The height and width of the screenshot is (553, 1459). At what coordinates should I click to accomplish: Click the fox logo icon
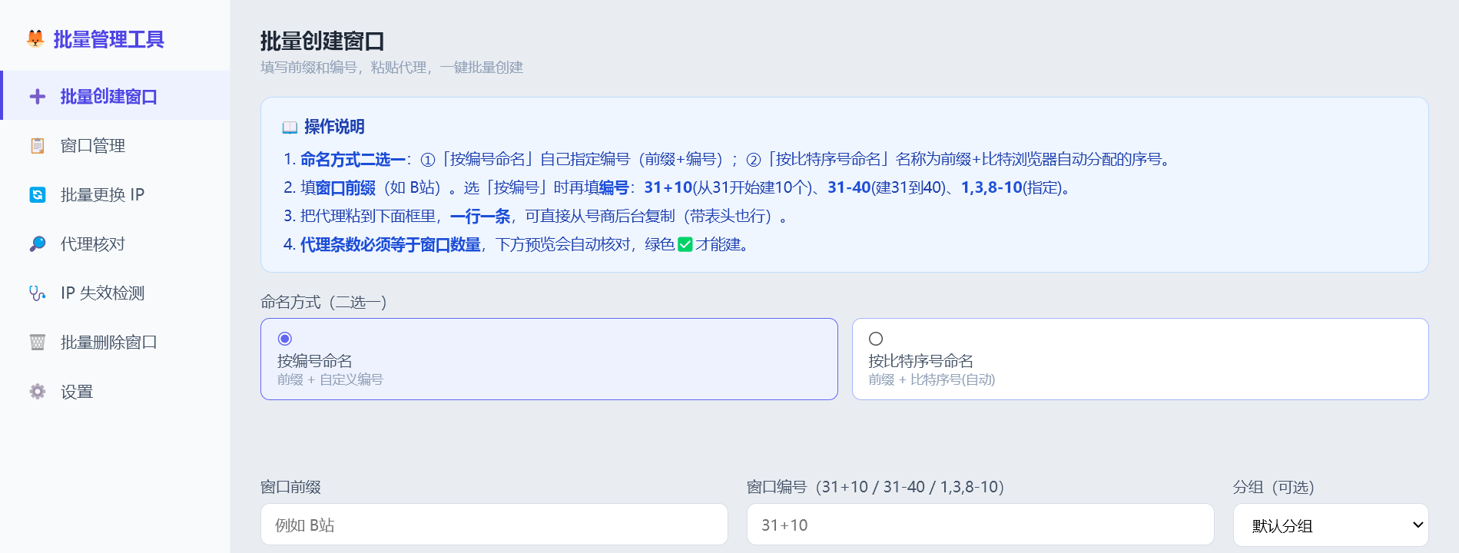[x=35, y=38]
